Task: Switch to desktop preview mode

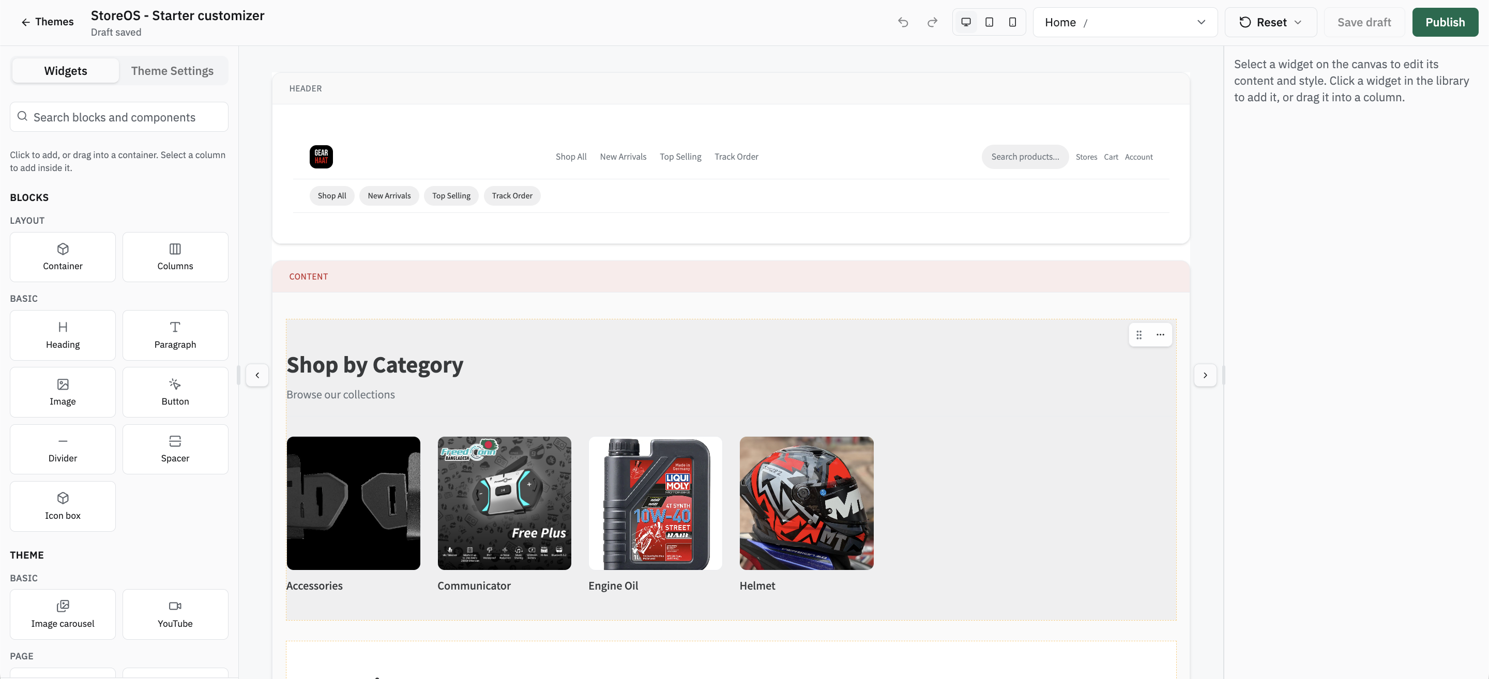Action: tap(966, 22)
